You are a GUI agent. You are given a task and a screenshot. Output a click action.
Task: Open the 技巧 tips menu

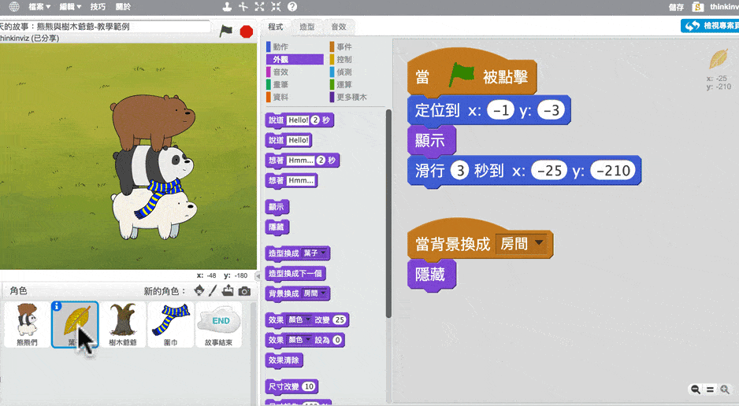98,6
